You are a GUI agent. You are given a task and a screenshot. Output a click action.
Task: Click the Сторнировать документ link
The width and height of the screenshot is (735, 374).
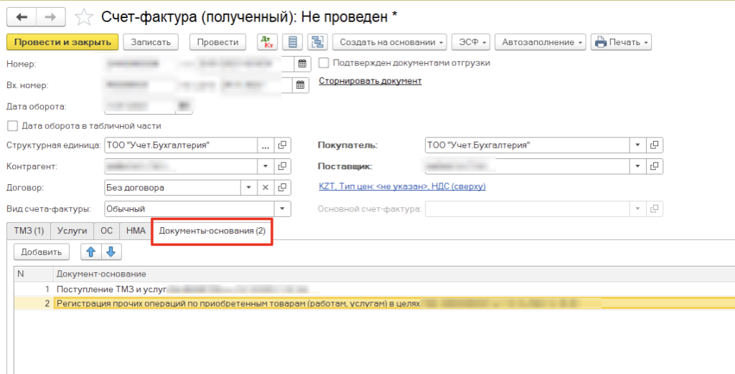coord(370,81)
